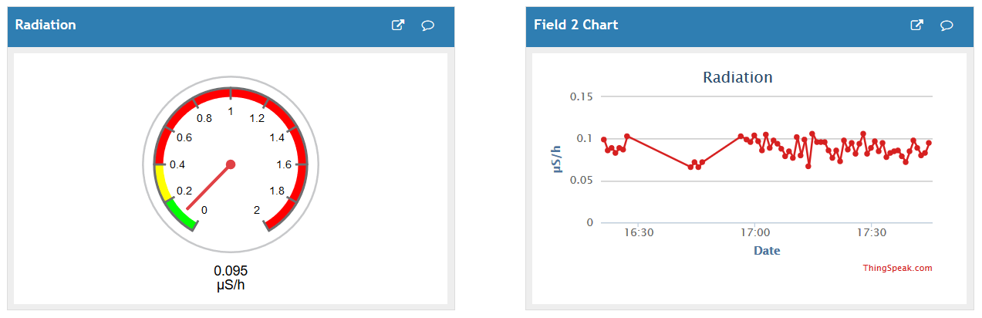Click the Radiation panel comment bubble icon
The width and height of the screenshot is (982, 318).
[427, 25]
